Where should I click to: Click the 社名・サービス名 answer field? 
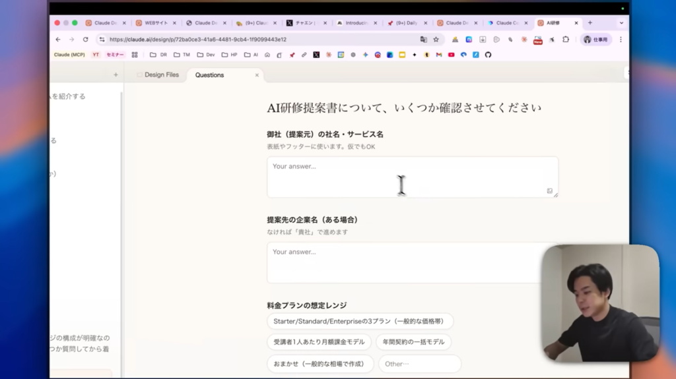(x=412, y=177)
